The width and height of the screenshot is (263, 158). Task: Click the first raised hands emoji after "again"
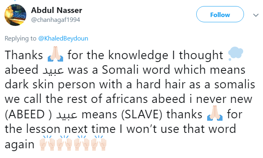(x=47, y=143)
